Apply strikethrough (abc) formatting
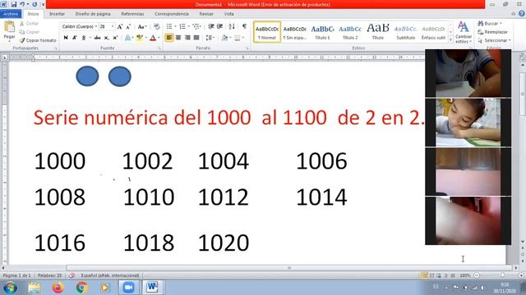This screenshot has height=295, width=526. coord(97,38)
